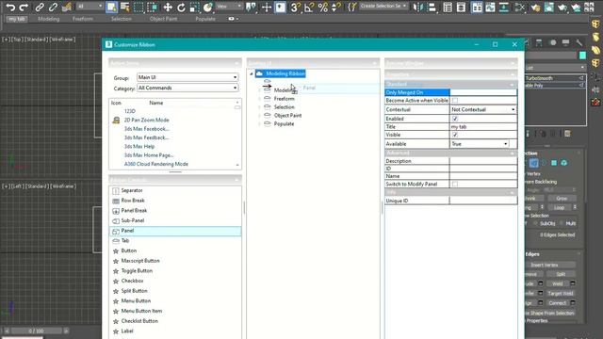Screen dimensions: 603x339
Task: Toggle Become Active when Visible checkbox
Action: pyautogui.click(x=455, y=101)
